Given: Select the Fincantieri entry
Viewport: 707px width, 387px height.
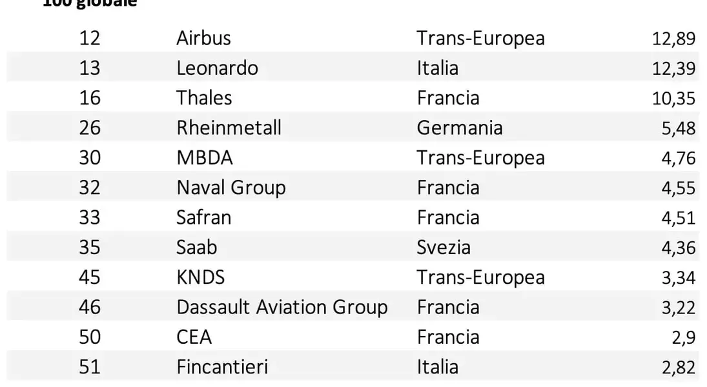Looking at the screenshot, I should coord(222,367).
